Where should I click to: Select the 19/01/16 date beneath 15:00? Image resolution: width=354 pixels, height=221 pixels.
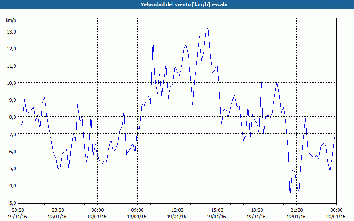[216, 217]
